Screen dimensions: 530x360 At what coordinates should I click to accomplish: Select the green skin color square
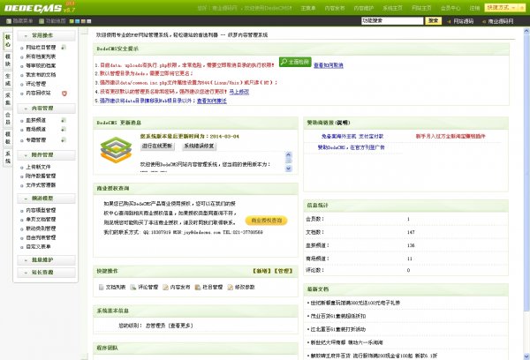(72, 21)
